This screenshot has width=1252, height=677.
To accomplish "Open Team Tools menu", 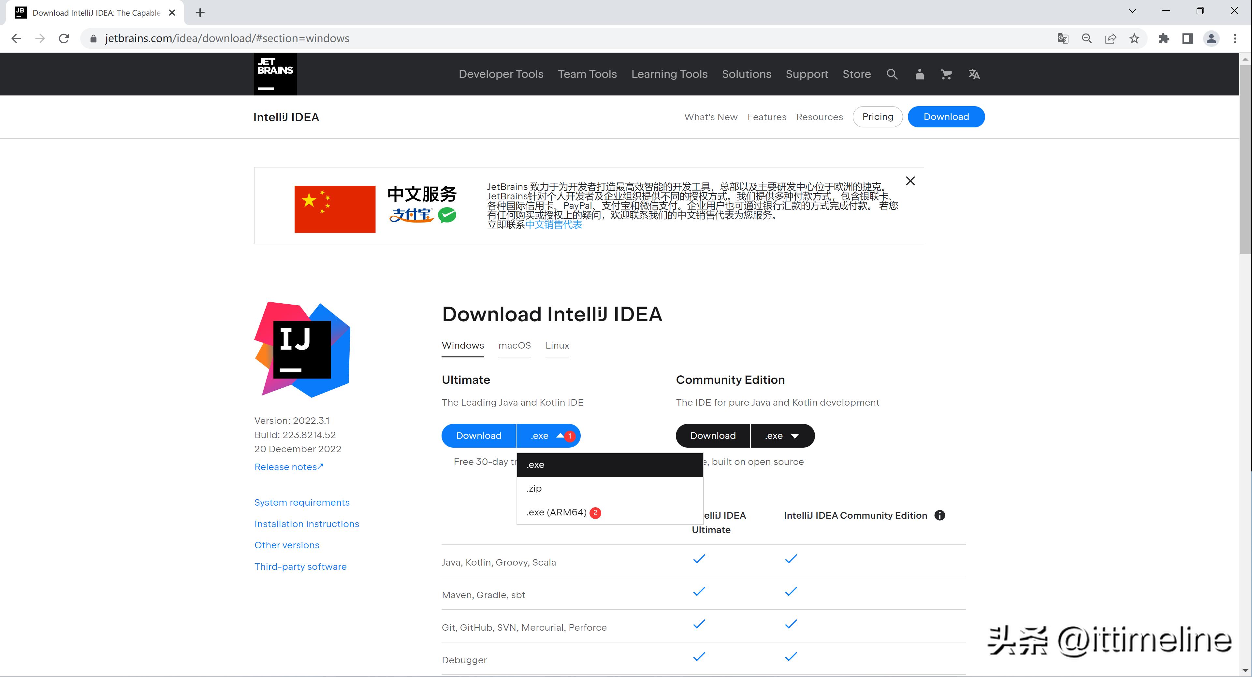I will [587, 74].
